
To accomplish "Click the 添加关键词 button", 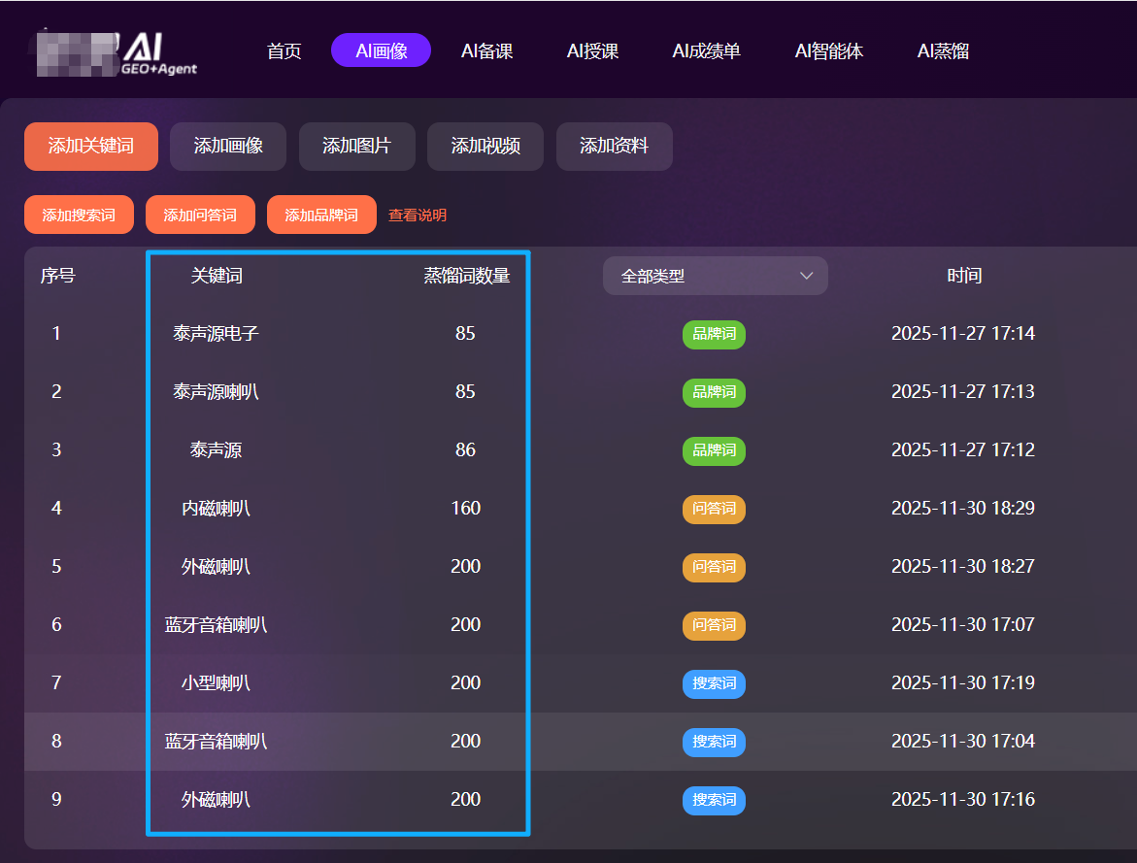I will [91, 147].
